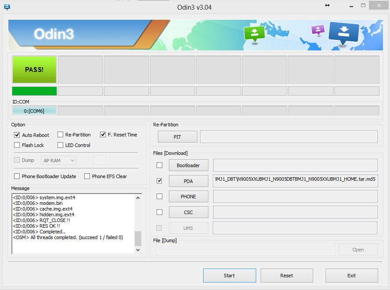The image size is (390, 290).
Task: Click the green PASS! status box
Action: [x=34, y=70]
